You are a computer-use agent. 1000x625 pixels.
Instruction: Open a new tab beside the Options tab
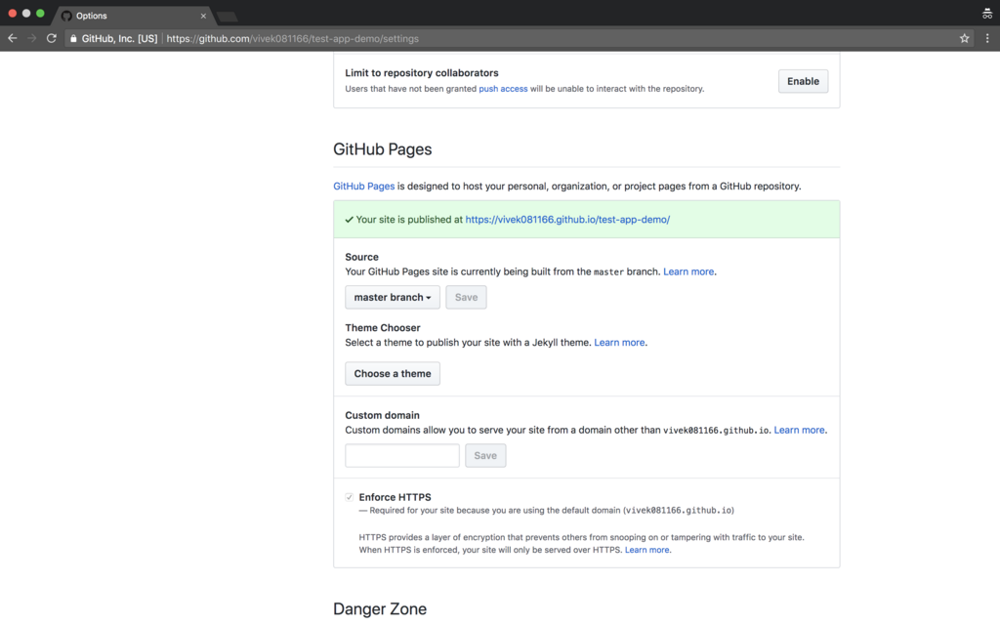coord(227,17)
